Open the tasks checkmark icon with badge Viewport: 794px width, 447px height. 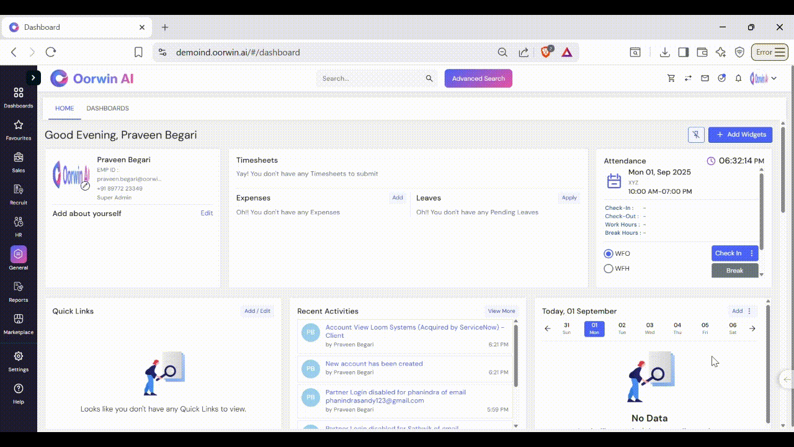click(721, 78)
